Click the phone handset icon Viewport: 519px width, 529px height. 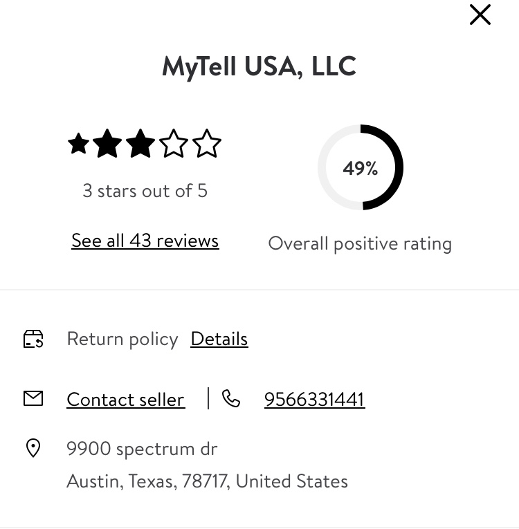tap(231, 398)
